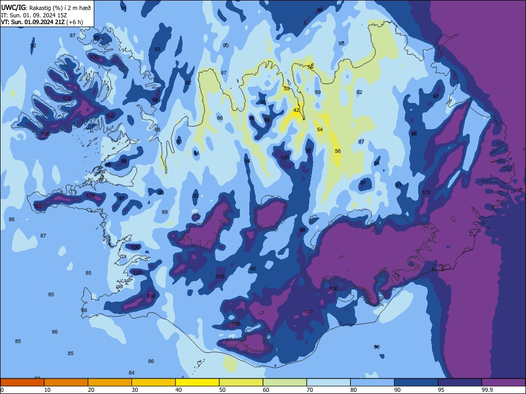Screen dimensions: 526x394
Task: Click the map value 82 in the northeast
Action: pyautogui.click(x=359, y=92)
